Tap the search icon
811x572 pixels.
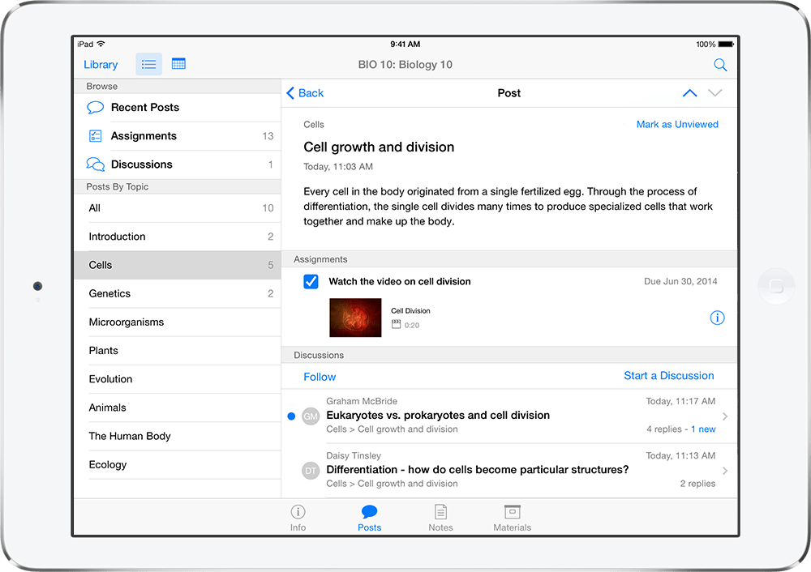pyautogui.click(x=720, y=65)
